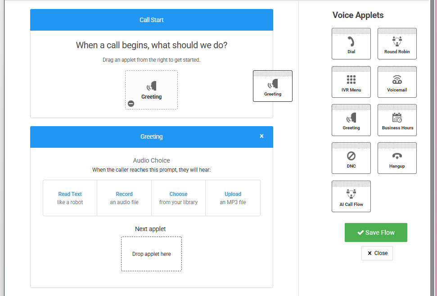The width and height of the screenshot is (437, 296).
Task: Select Record an audio file option
Action: click(x=124, y=198)
